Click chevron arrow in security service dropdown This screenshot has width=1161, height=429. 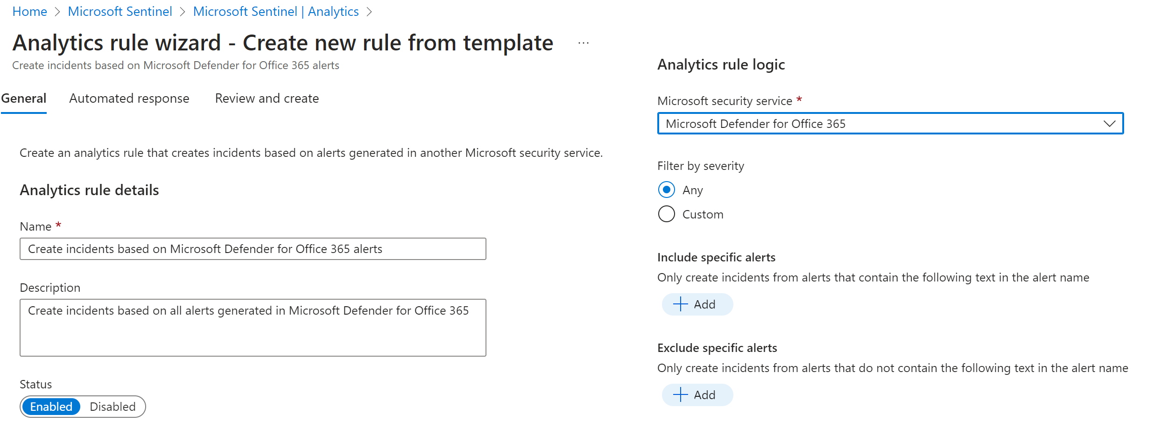(1109, 124)
